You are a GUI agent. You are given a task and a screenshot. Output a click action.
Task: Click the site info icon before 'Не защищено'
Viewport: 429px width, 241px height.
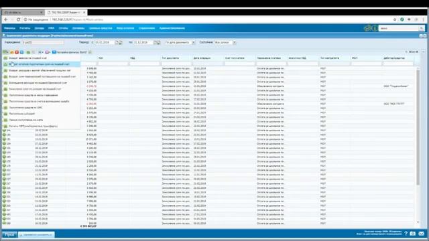[x=25, y=19]
